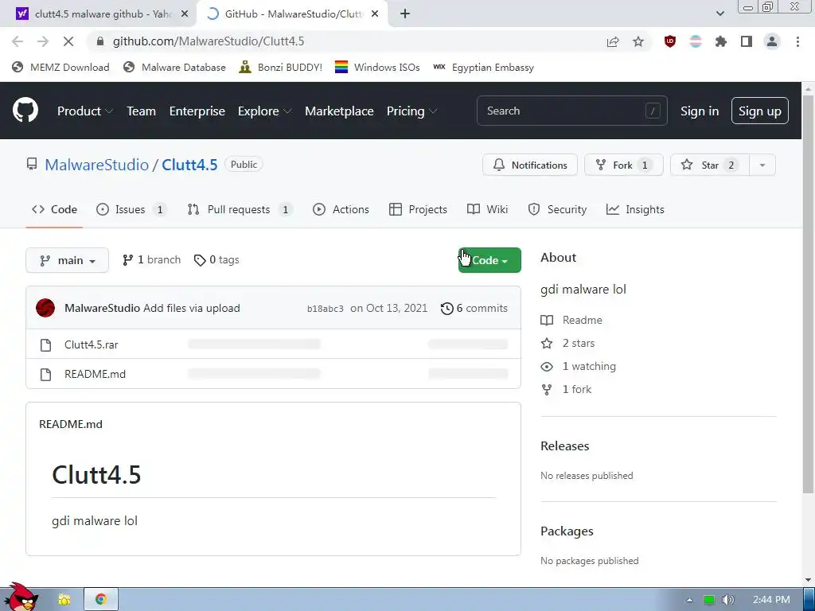This screenshot has height=611, width=815.
Task: Click the Sign up button
Action: (759, 111)
